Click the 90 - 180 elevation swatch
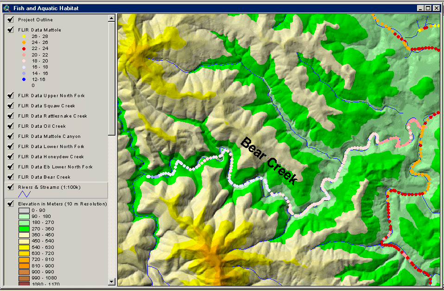This screenshot has height=291, width=444. [x=24, y=217]
